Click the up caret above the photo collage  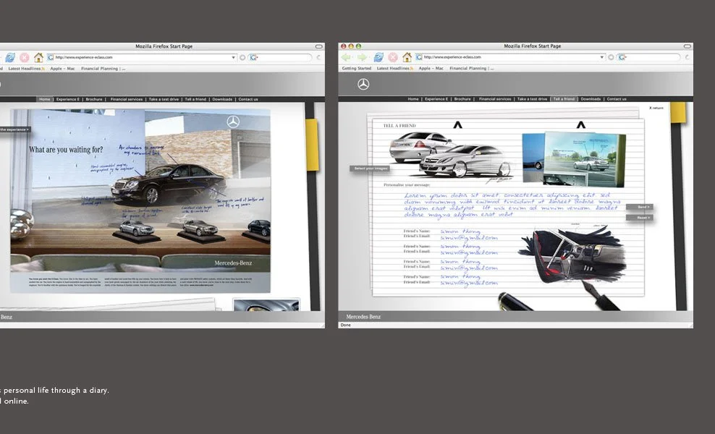point(580,124)
